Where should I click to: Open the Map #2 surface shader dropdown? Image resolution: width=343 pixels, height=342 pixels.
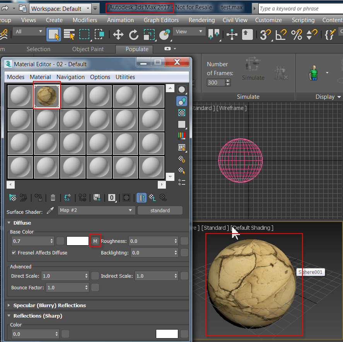[x=96, y=210]
